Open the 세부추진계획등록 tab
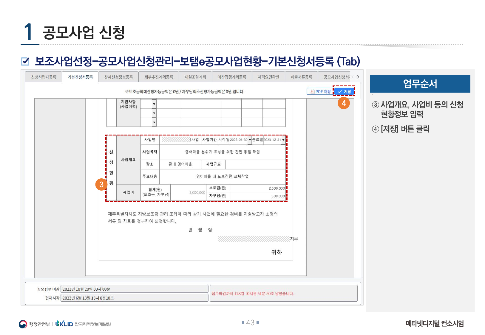 [159, 77]
